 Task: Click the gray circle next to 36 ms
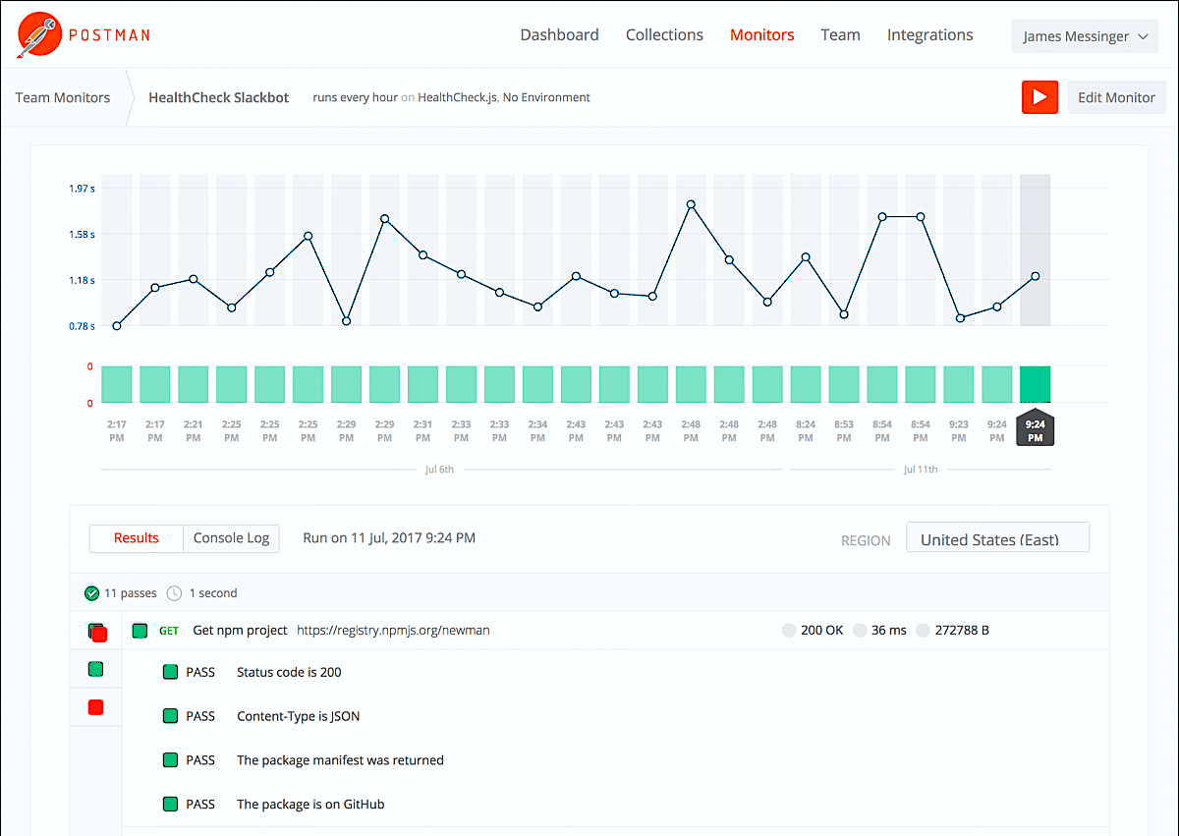[x=861, y=631]
